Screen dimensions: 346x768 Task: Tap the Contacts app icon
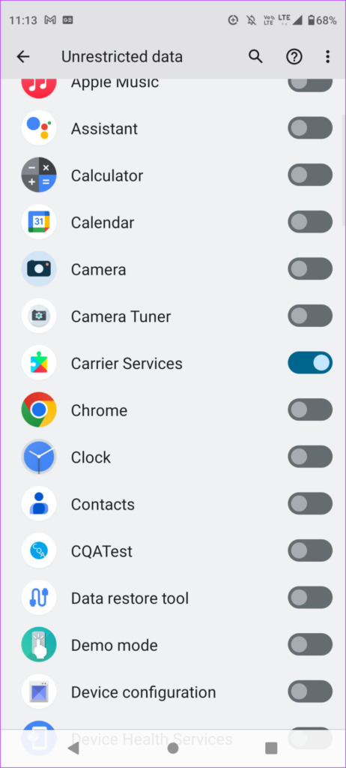click(x=39, y=504)
